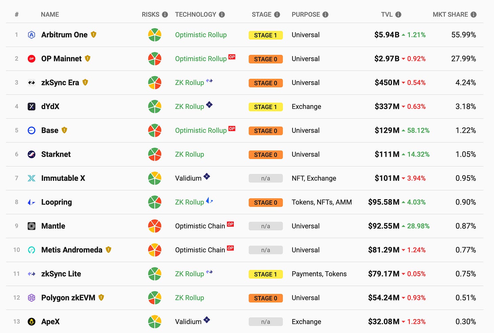Click the PURPOSE column info icon
This screenshot has width=494, height=333.
(325, 15)
